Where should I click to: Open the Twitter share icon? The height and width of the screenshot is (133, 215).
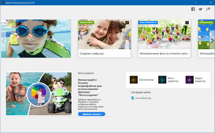pyautogui.click(x=201, y=9)
